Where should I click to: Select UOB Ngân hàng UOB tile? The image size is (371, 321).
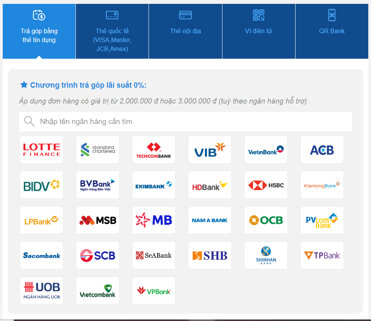[42, 290]
